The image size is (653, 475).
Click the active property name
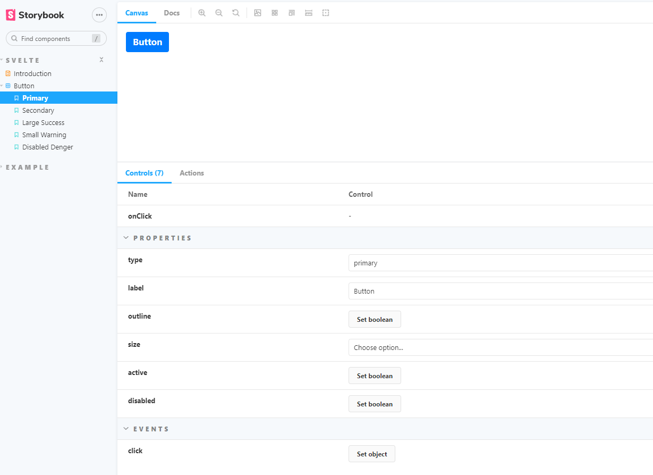click(138, 372)
